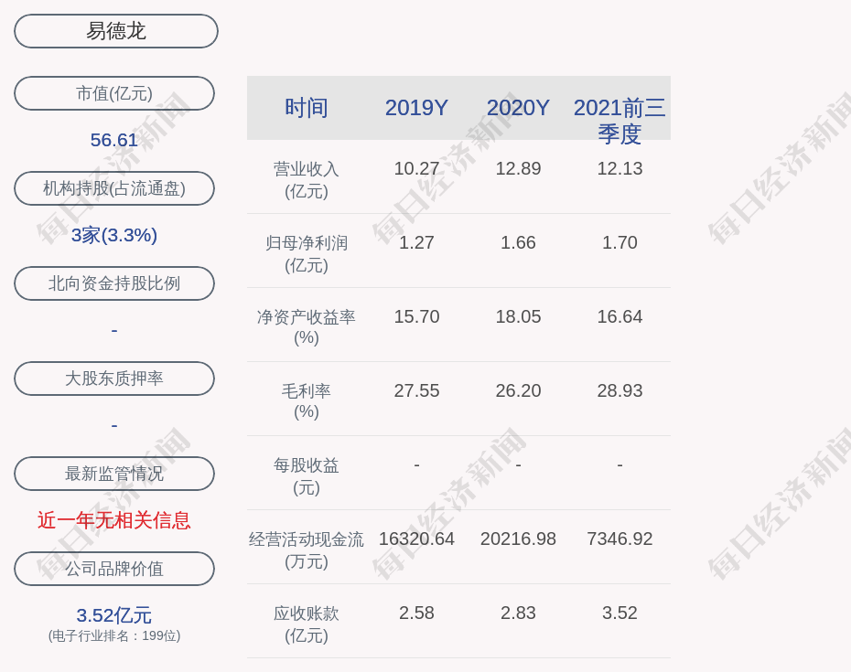Click the 经营活动现金流(万元) row label
This screenshot has width=851, height=672.
[x=307, y=550]
